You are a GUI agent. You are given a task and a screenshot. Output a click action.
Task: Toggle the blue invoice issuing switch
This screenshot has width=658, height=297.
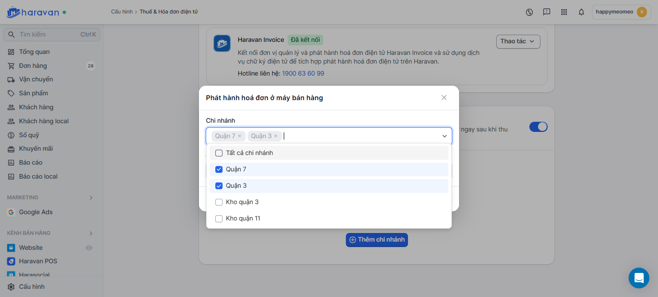(x=538, y=127)
